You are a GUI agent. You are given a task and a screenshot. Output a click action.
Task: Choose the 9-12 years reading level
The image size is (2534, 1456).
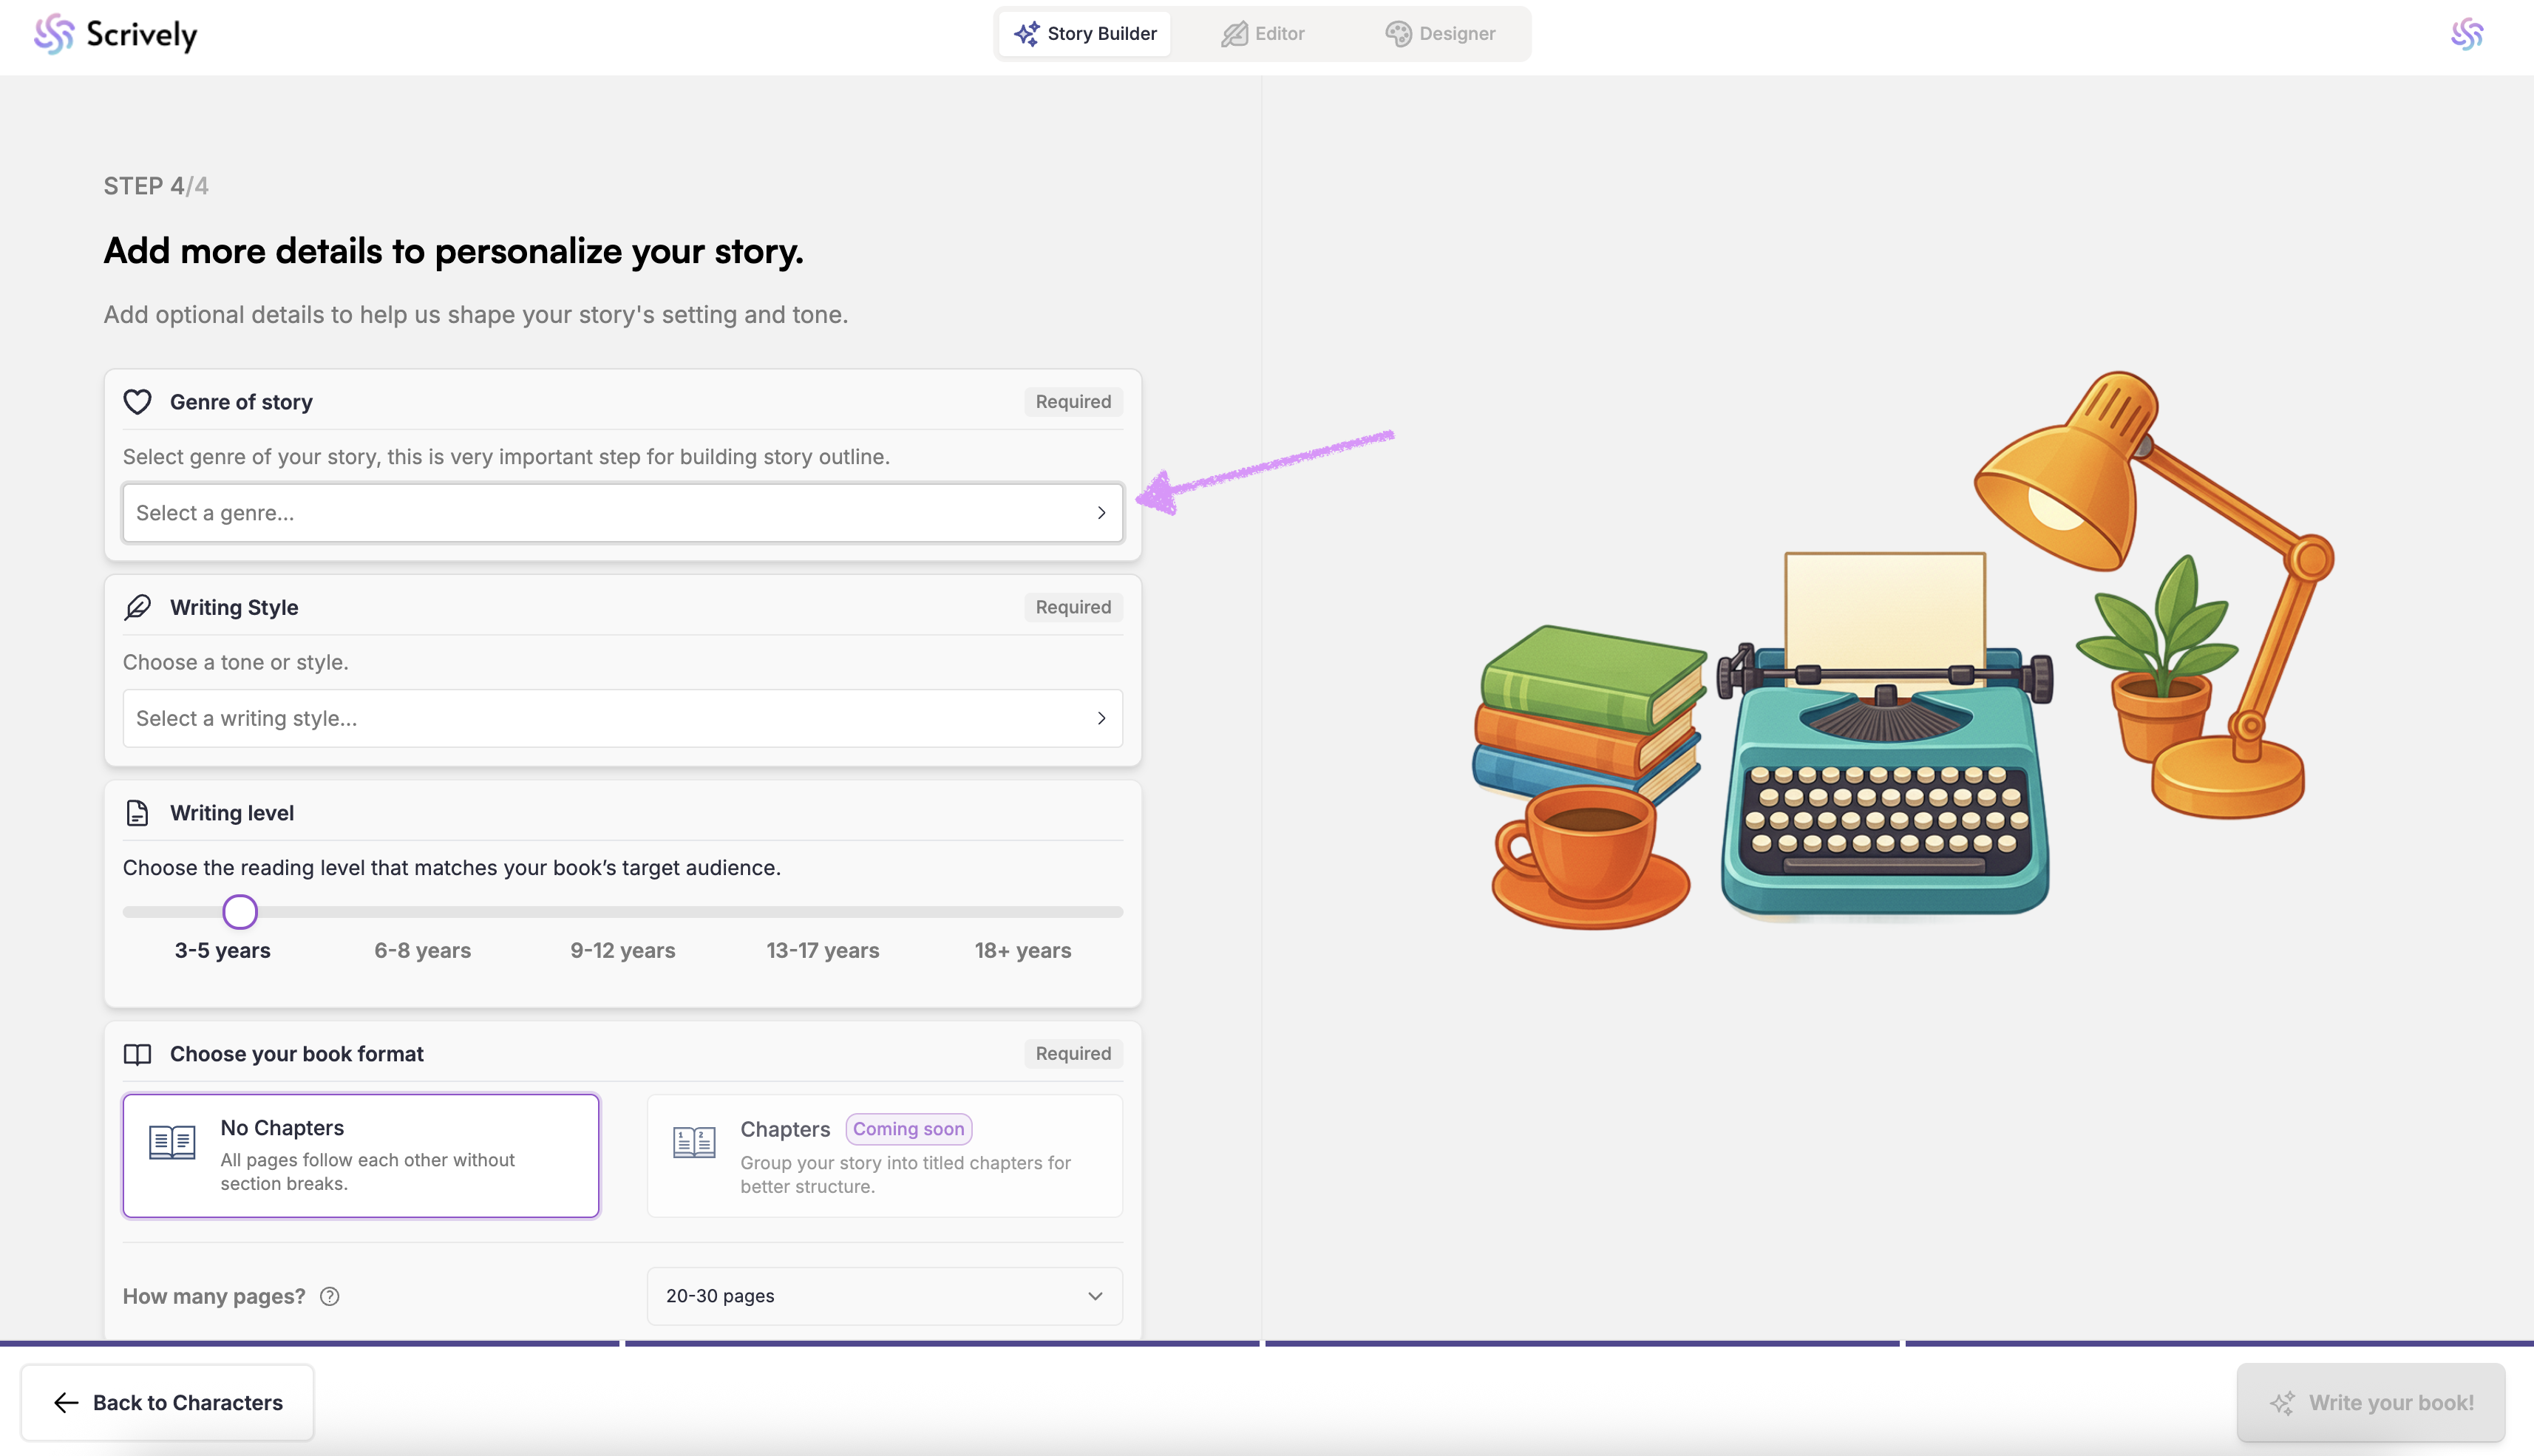coord(622,950)
